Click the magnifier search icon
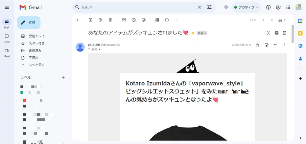The image size is (306, 144). [x=77, y=7]
